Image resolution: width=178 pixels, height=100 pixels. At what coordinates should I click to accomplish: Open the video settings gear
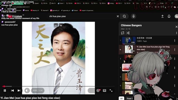click(98, 91)
